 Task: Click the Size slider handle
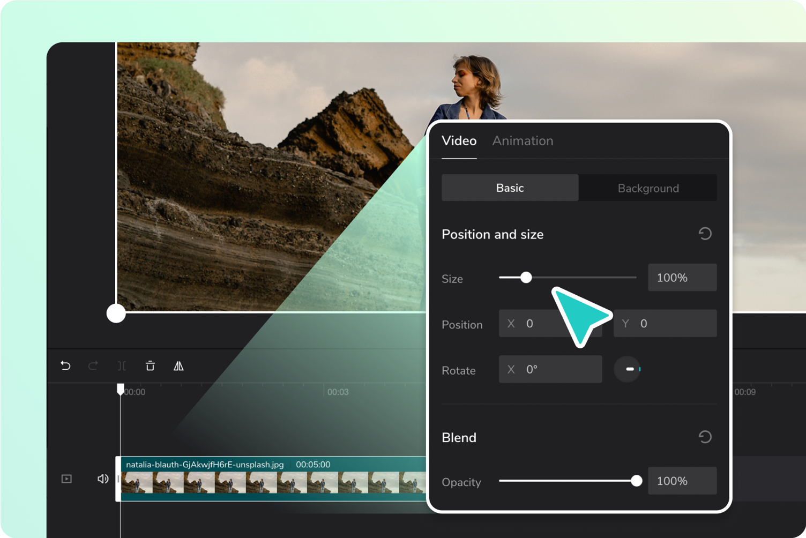point(526,277)
